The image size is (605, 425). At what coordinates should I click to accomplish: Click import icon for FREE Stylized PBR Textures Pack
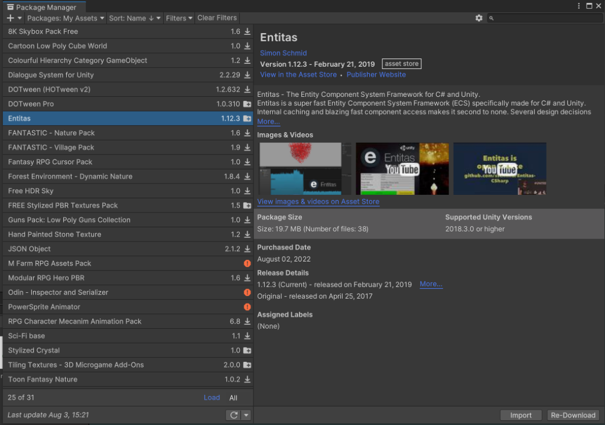coord(248,205)
